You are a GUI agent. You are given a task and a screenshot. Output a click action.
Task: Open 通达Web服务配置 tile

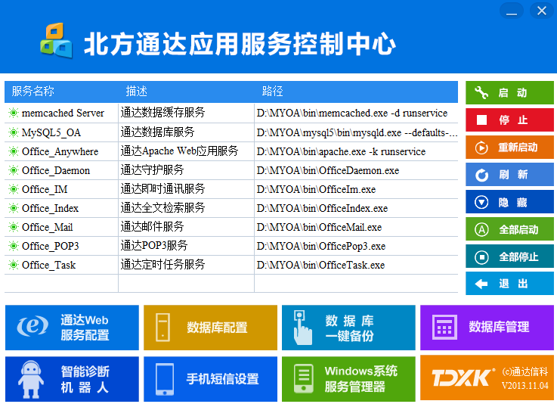(72, 328)
